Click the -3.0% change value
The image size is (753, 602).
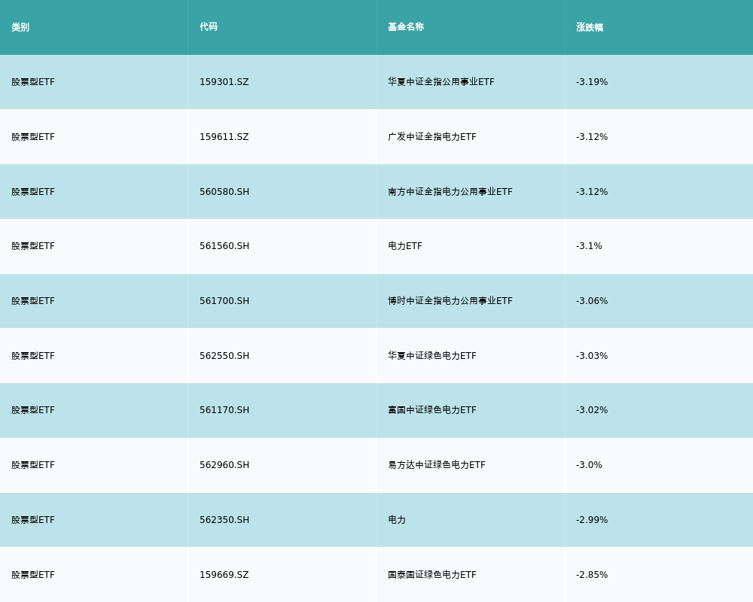click(x=589, y=465)
